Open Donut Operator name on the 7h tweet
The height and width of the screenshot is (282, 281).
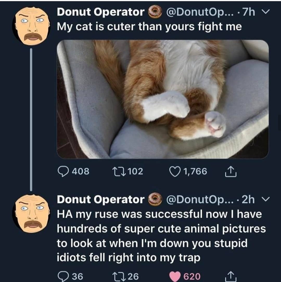[100, 12]
